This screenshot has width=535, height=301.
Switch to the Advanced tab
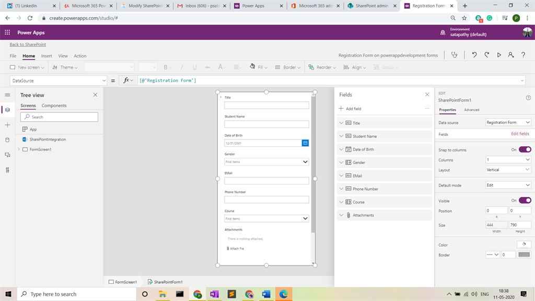click(471, 110)
